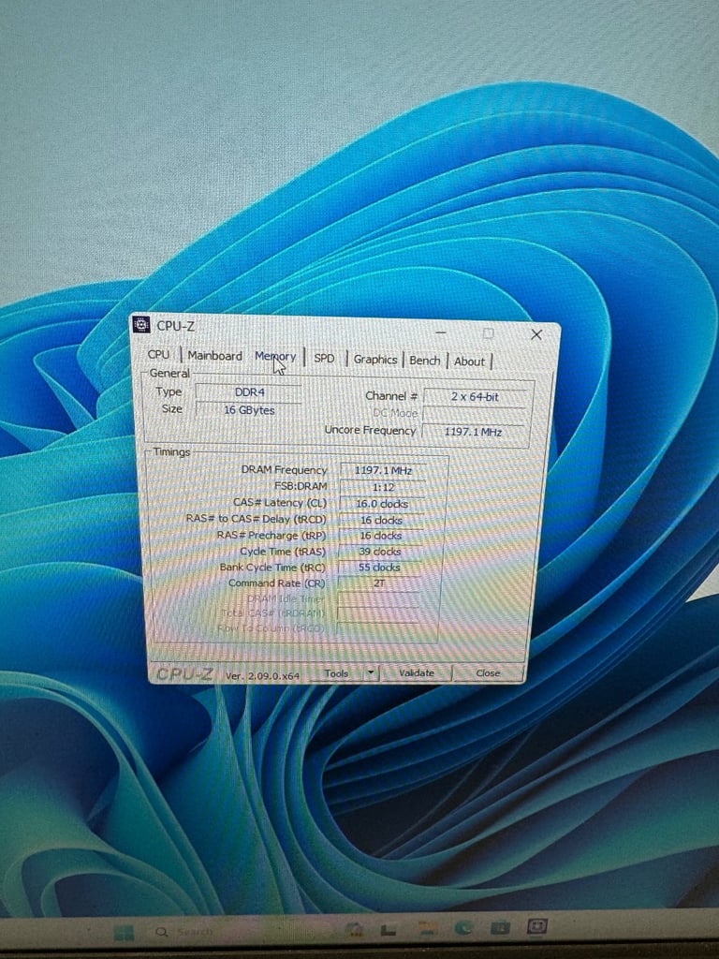Open the SPD tab

tap(324, 358)
